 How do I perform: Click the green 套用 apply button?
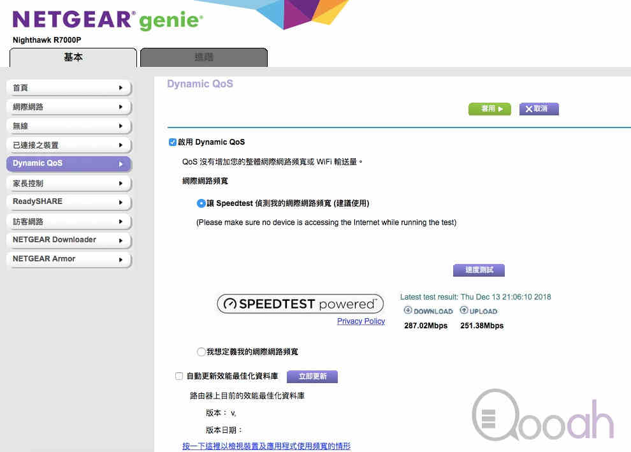tap(490, 109)
